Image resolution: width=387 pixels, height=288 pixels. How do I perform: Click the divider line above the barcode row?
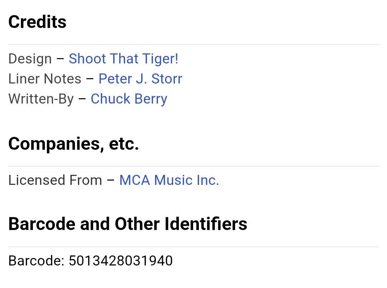pos(193,247)
